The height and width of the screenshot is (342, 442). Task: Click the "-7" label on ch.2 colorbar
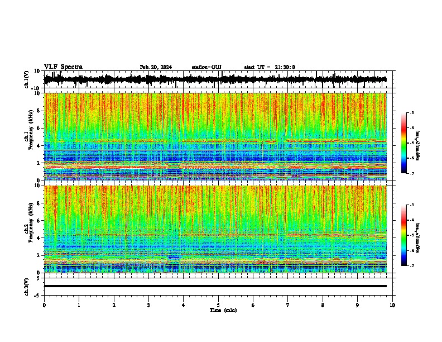(411, 265)
